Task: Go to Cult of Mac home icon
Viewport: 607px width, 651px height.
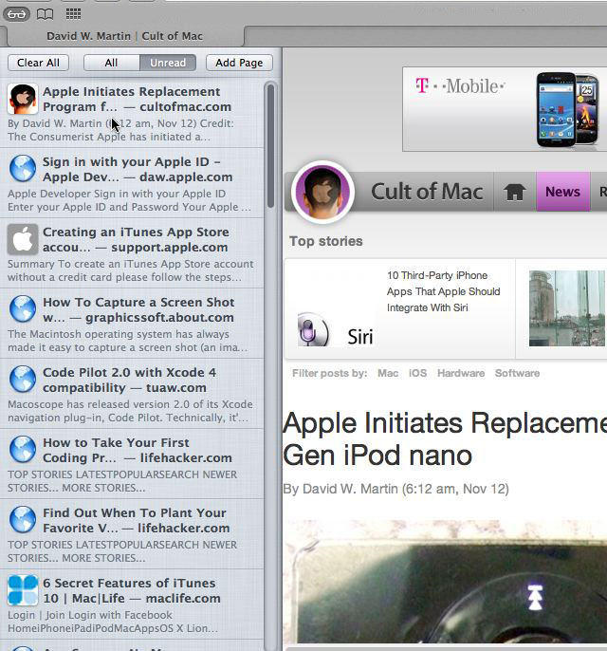Action: (515, 192)
